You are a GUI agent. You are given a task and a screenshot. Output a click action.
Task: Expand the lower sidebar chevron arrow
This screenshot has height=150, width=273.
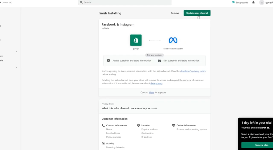pos(16,67)
